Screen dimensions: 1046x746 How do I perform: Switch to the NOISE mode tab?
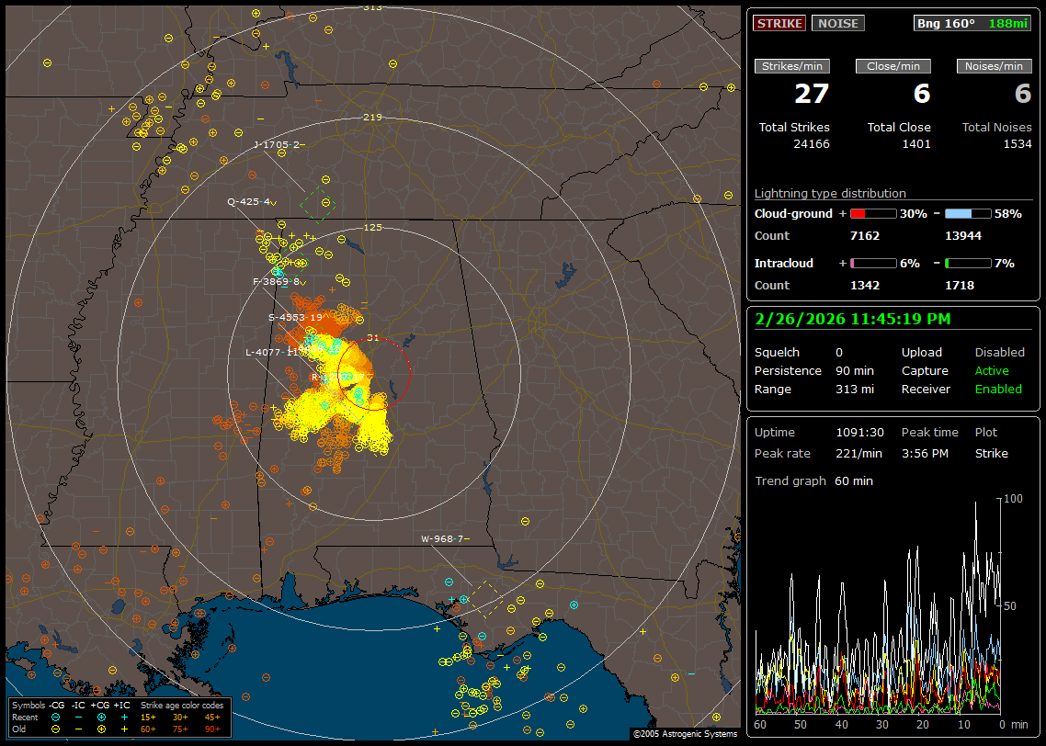coord(837,23)
